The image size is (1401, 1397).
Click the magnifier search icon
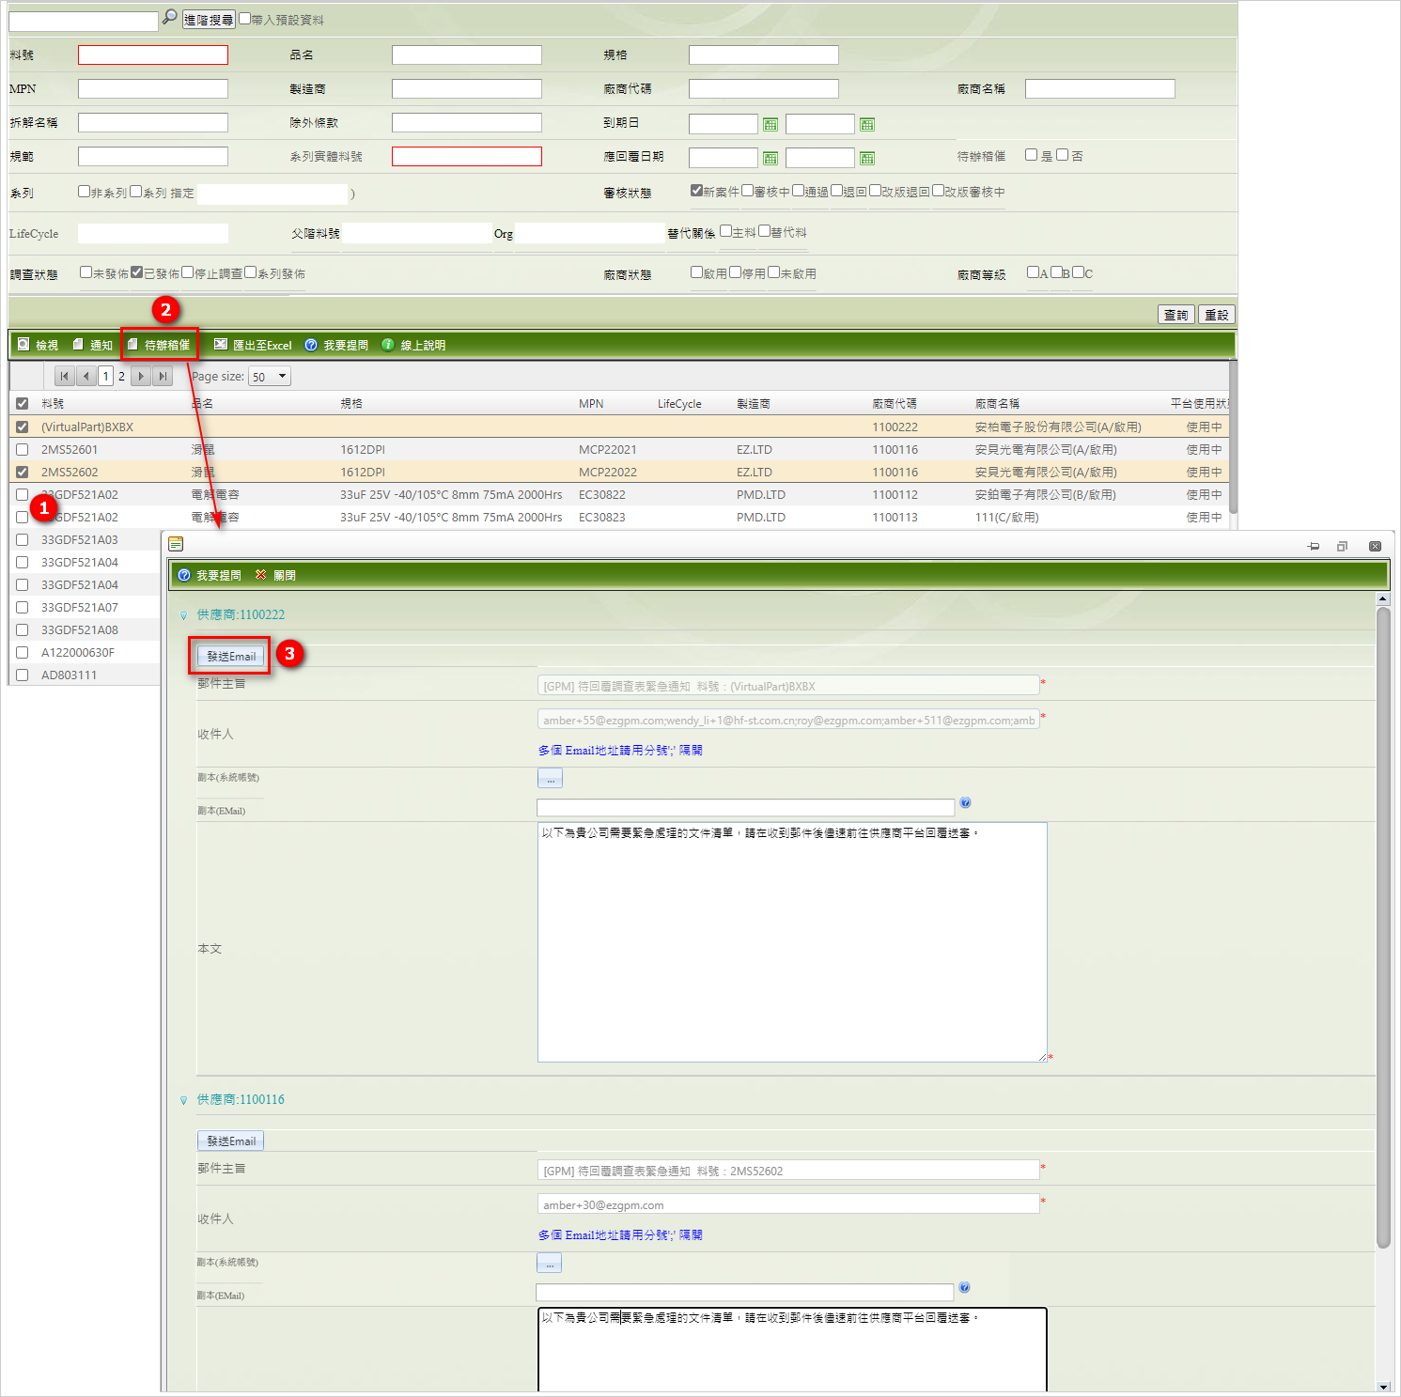tap(170, 17)
